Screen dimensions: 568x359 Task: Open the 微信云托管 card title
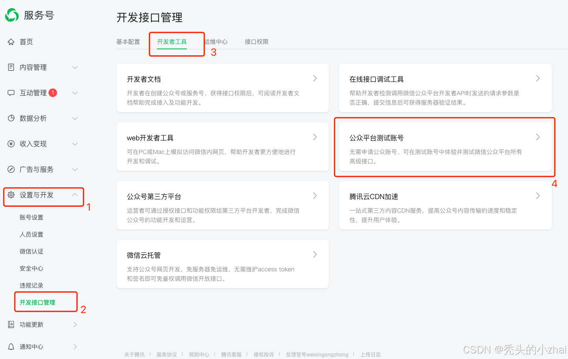[144, 255]
